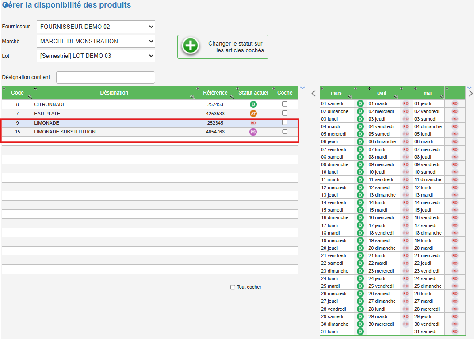This screenshot has height=339, width=474.
Task: Select the LIMONADE designation cell
Action: [114, 123]
